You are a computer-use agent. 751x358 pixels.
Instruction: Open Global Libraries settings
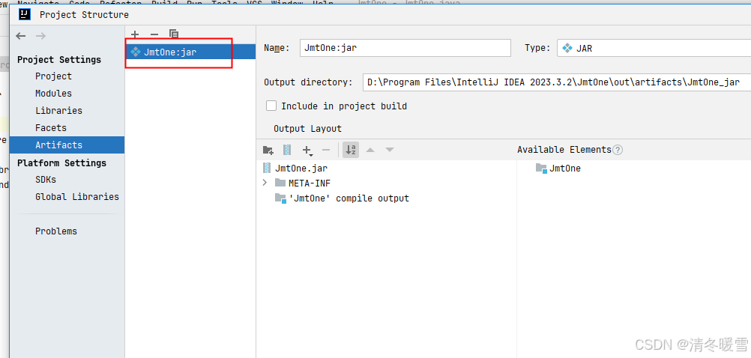[x=77, y=197]
